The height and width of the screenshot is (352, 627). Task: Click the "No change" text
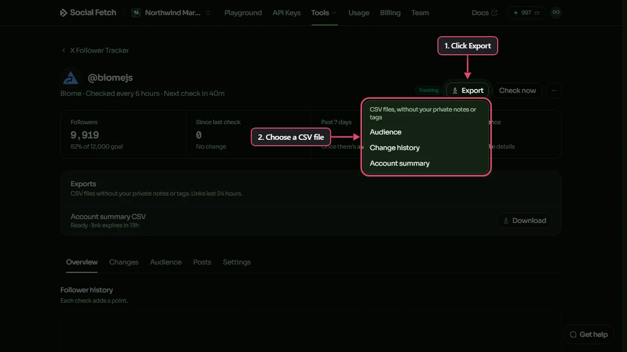(x=211, y=147)
